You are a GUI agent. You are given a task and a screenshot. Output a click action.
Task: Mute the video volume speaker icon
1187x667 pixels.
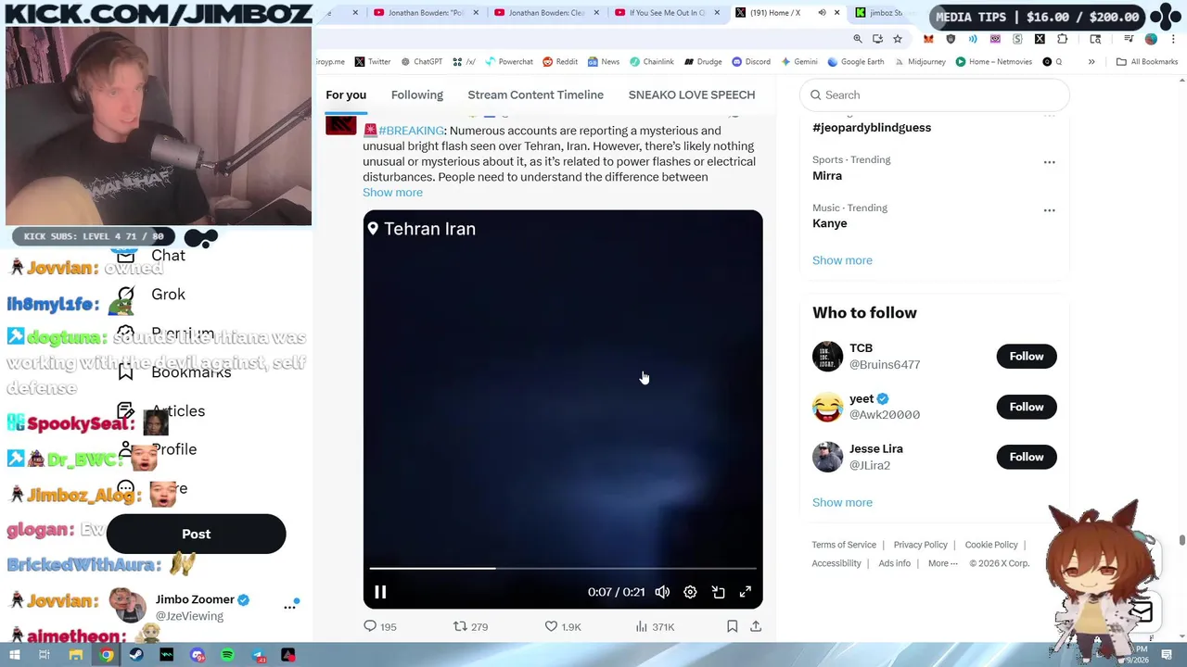tap(662, 592)
